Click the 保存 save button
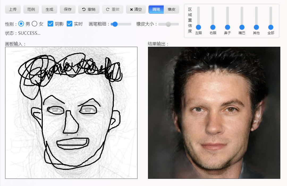Viewport: 287px width, 186px height. coord(68,9)
